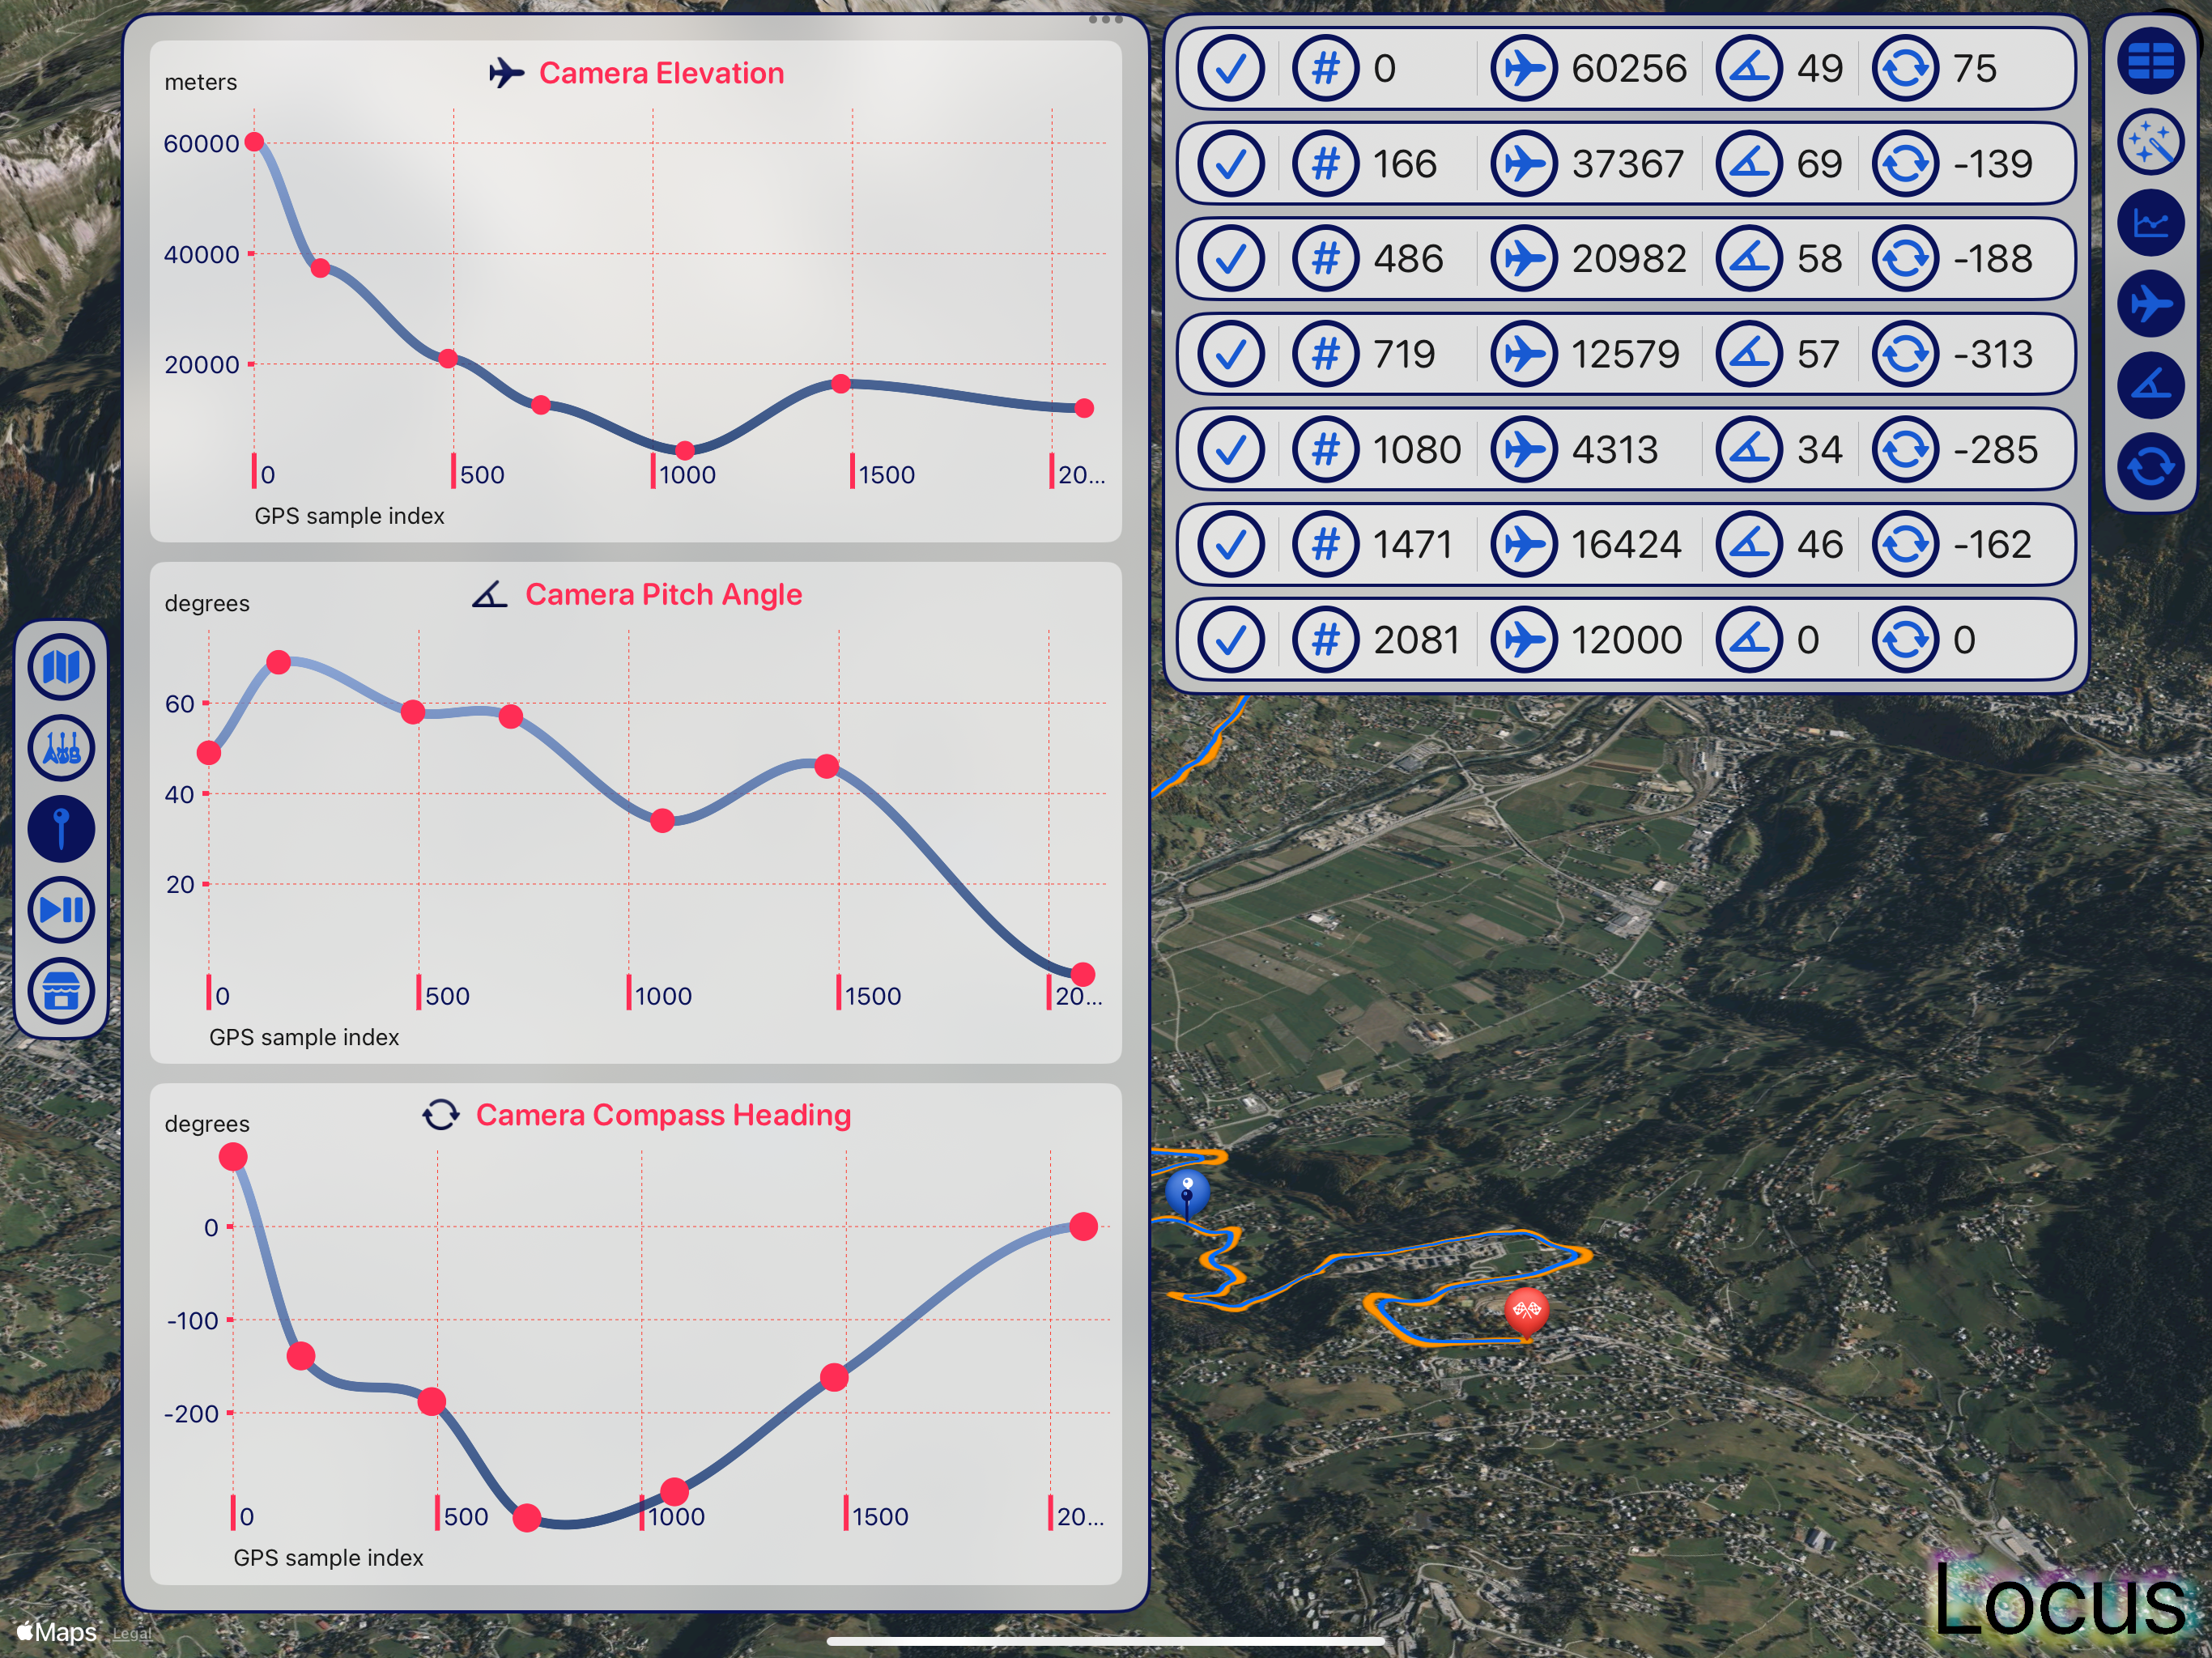2212x1658 pixels.
Task: Click the guitars AB icon
Action: click(x=61, y=748)
